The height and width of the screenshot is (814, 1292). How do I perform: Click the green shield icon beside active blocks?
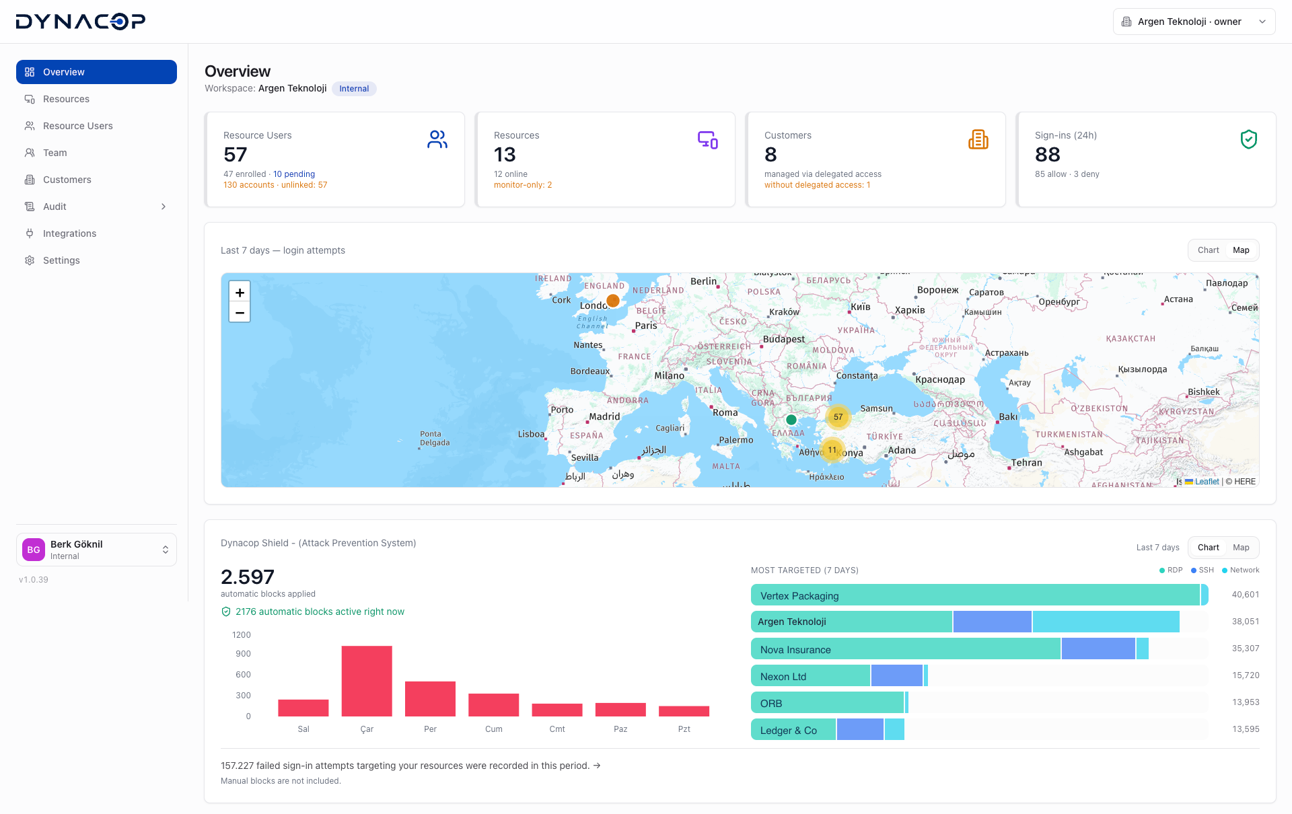(x=226, y=612)
